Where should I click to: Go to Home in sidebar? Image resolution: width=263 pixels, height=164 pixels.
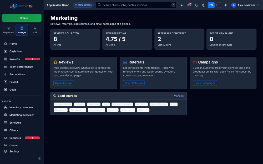pyautogui.click(x=22, y=44)
